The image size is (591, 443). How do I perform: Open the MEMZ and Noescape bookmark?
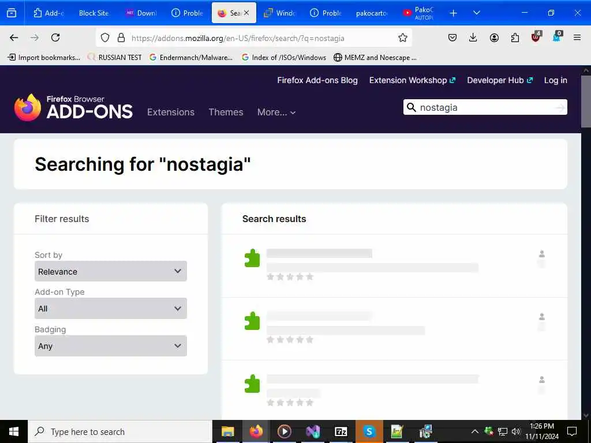tap(375, 58)
